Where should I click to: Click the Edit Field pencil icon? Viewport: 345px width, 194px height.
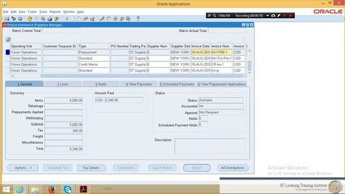pyautogui.click(x=102, y=19)
